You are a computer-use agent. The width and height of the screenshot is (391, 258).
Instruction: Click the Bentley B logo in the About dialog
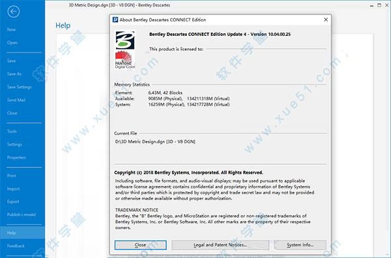125,40
